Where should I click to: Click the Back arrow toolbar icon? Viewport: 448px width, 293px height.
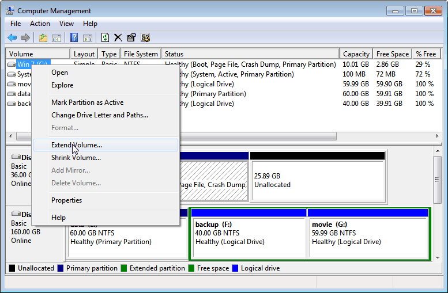12,37
